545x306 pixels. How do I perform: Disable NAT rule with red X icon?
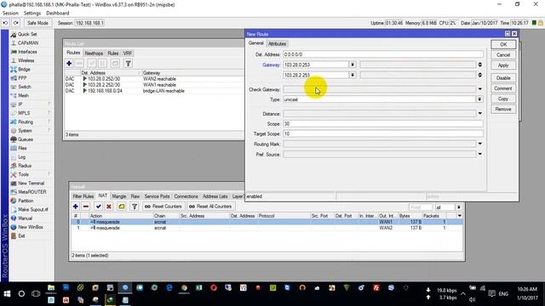point(109,207)
